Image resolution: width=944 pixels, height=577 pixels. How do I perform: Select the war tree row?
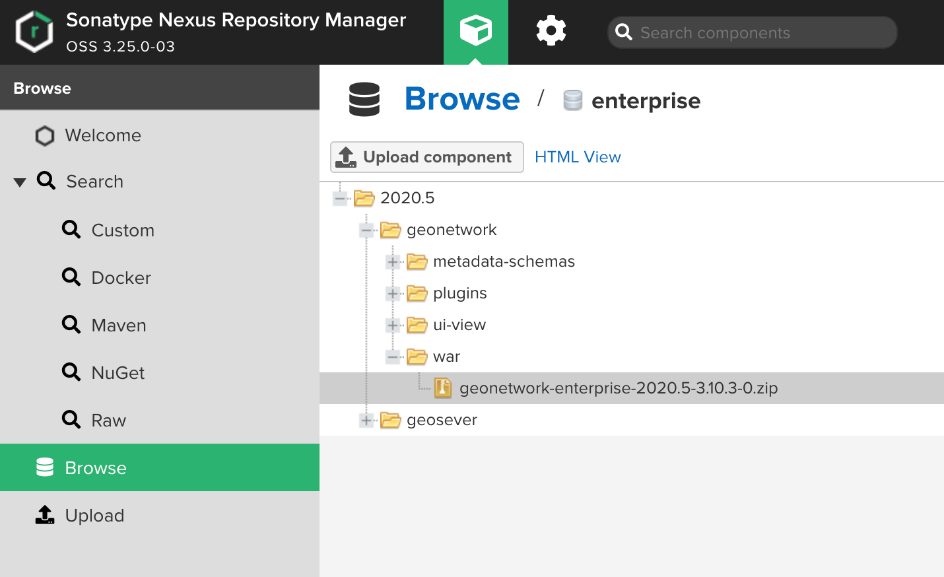click(x=632, y=356)
